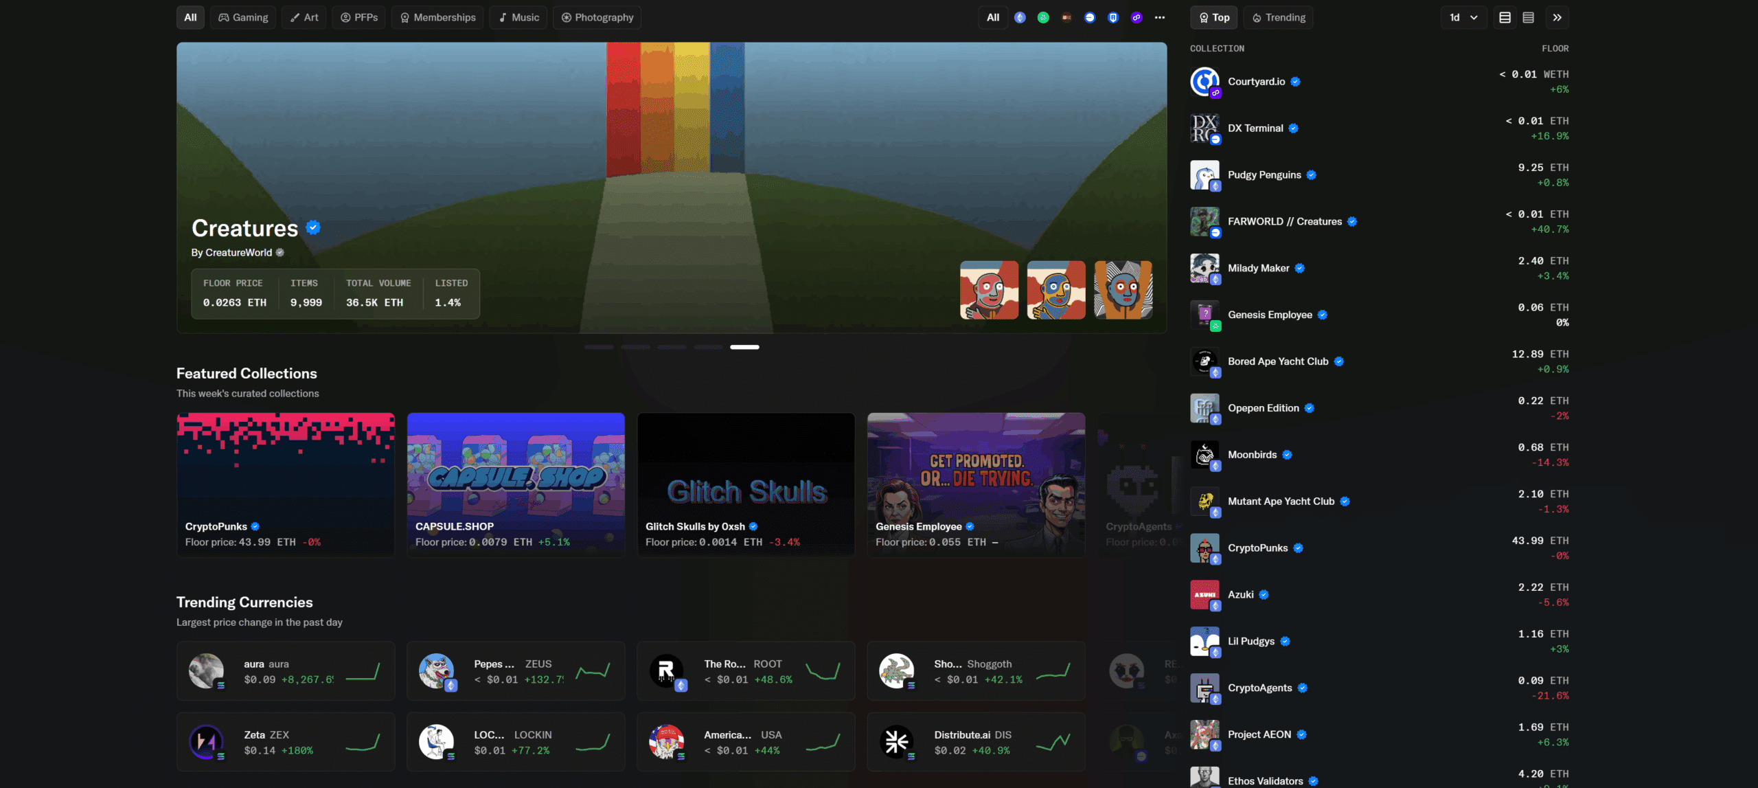The height and width of the screenshot is (788, 1758).
Task: Click the verified badge beside Creatures title
Action: tap(313, 227)
